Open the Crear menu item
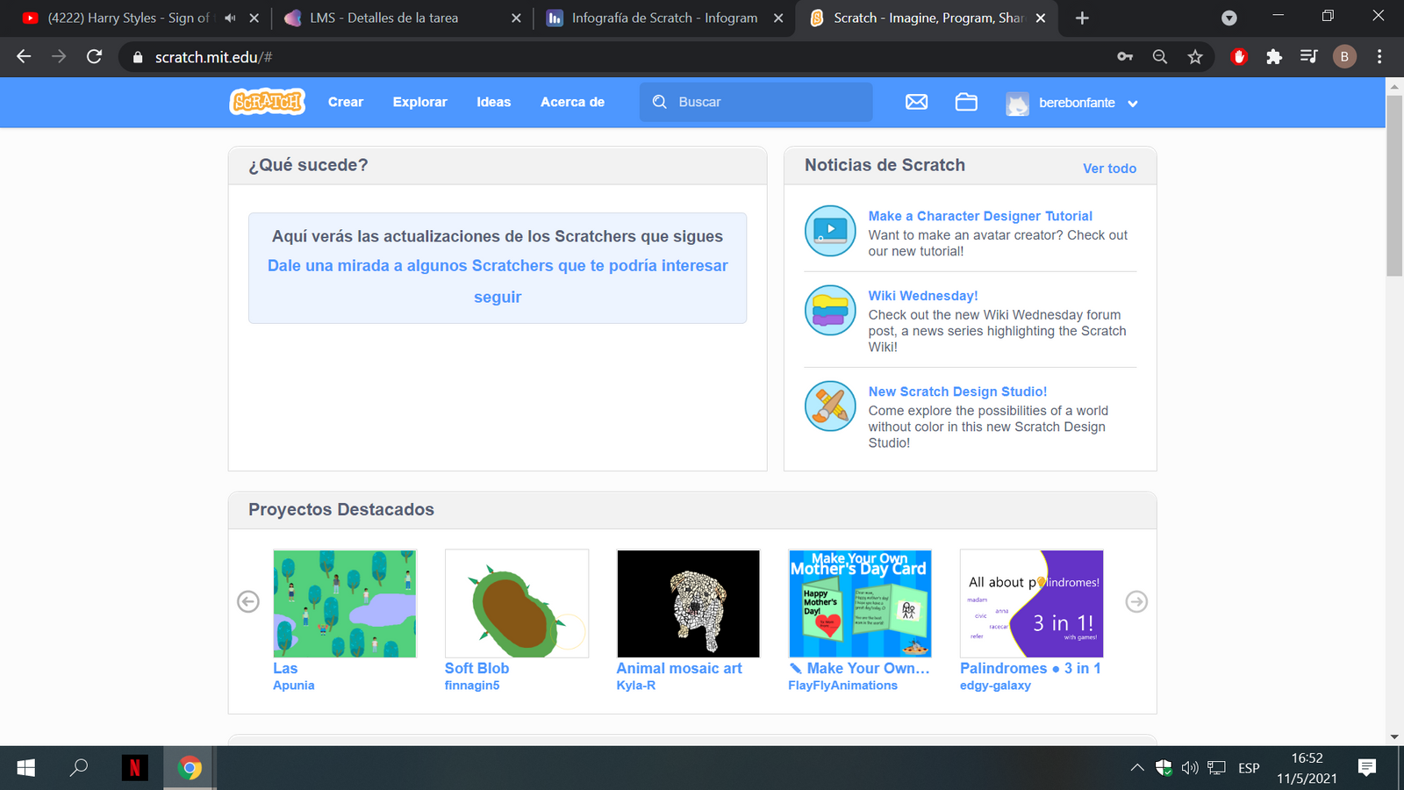 point(346,102)
